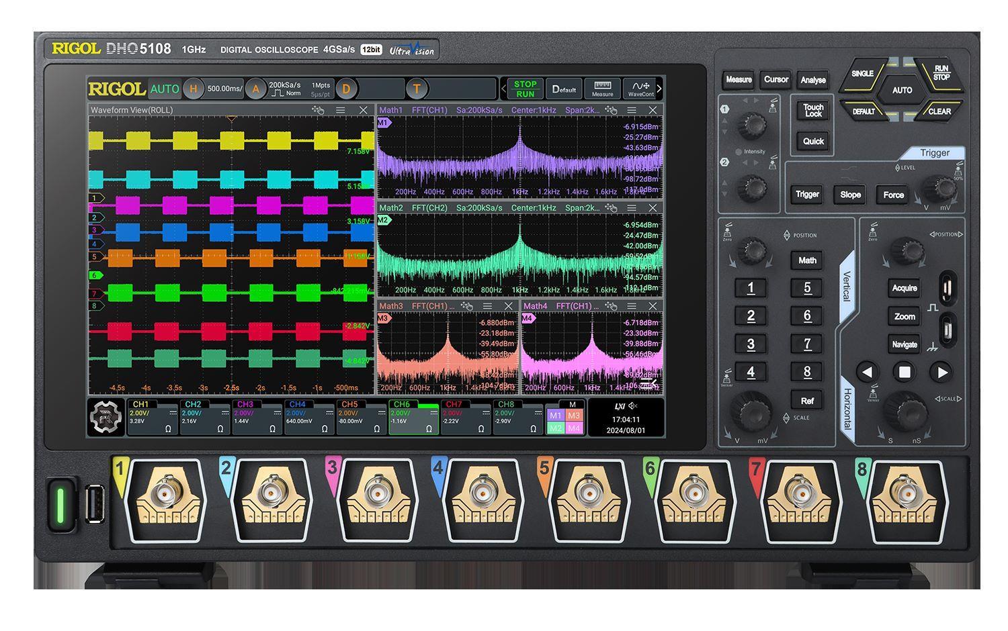The height and width of the screenshot is (631, 1008).
Task: Collapse the toolbar left scroll arrow
Action: (504, 89)
